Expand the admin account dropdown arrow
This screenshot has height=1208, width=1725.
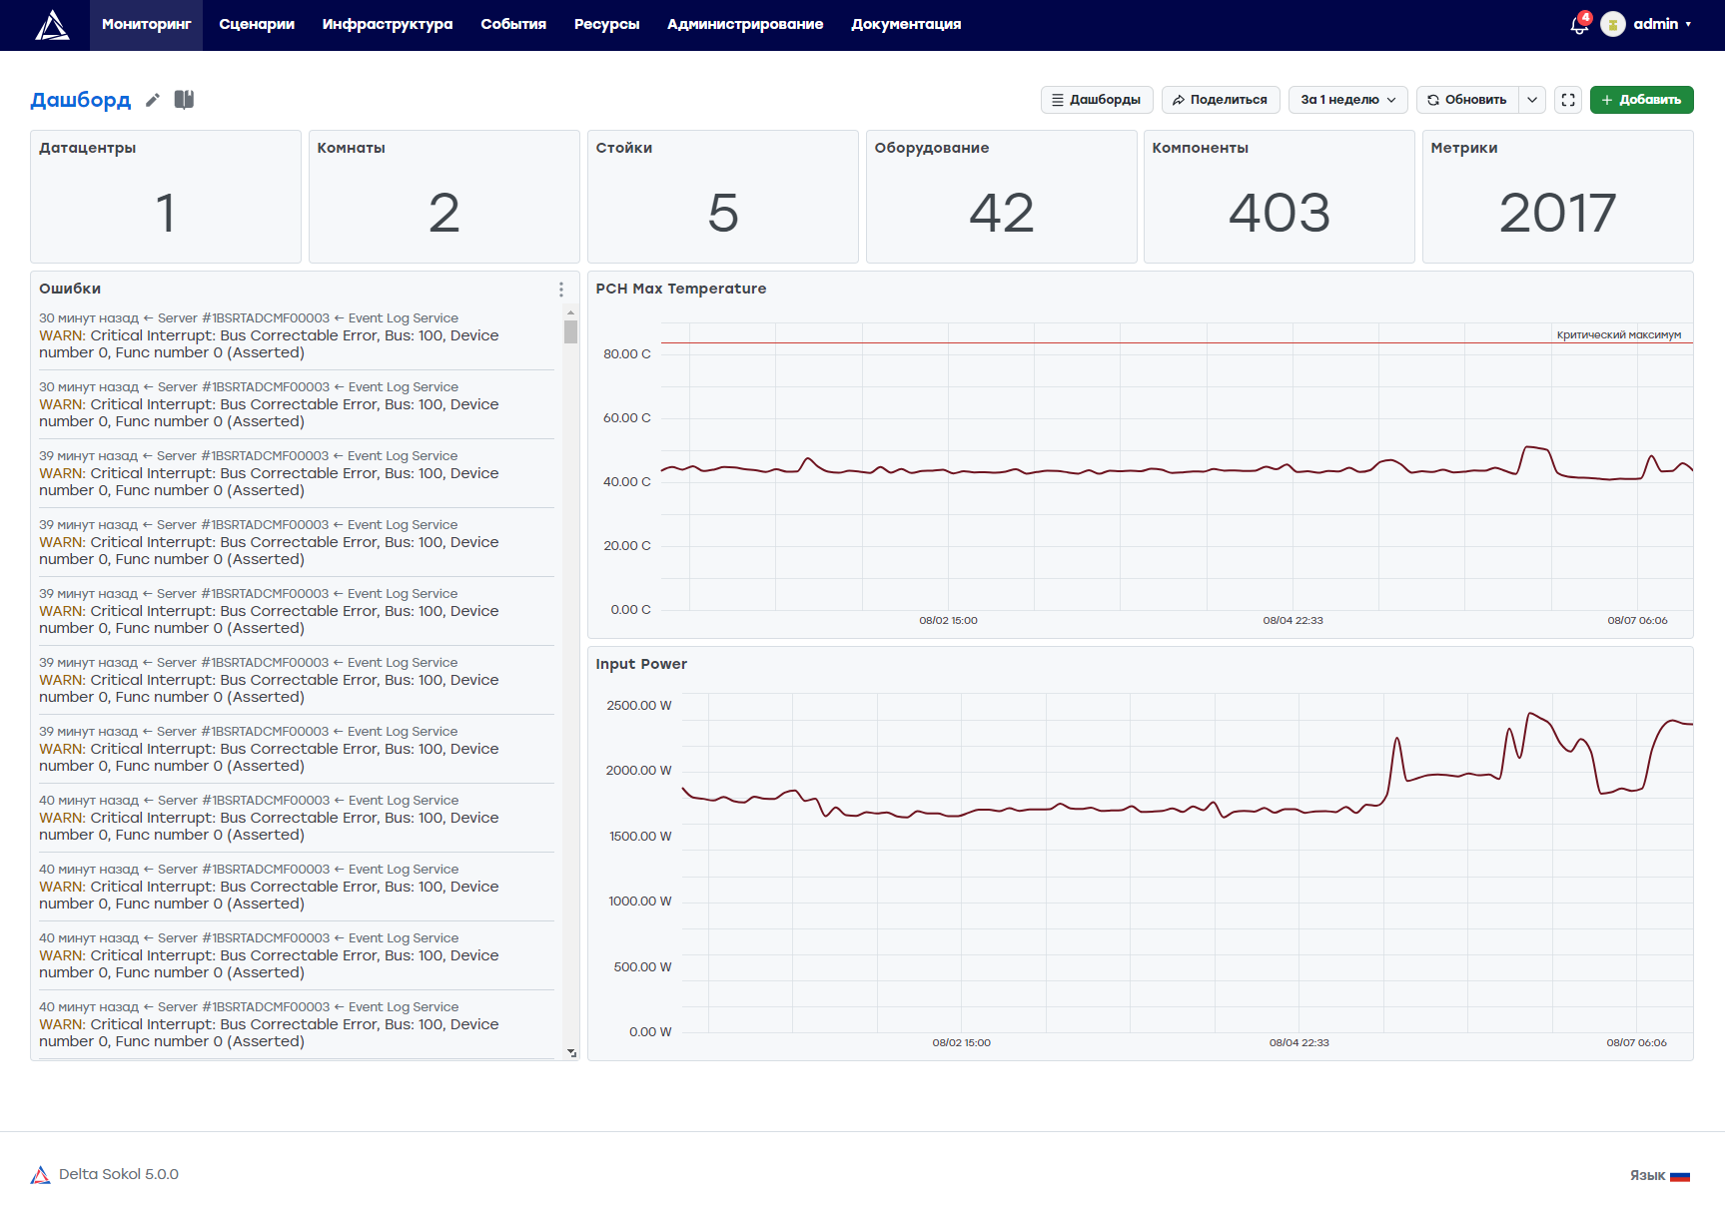(1688, 25)
